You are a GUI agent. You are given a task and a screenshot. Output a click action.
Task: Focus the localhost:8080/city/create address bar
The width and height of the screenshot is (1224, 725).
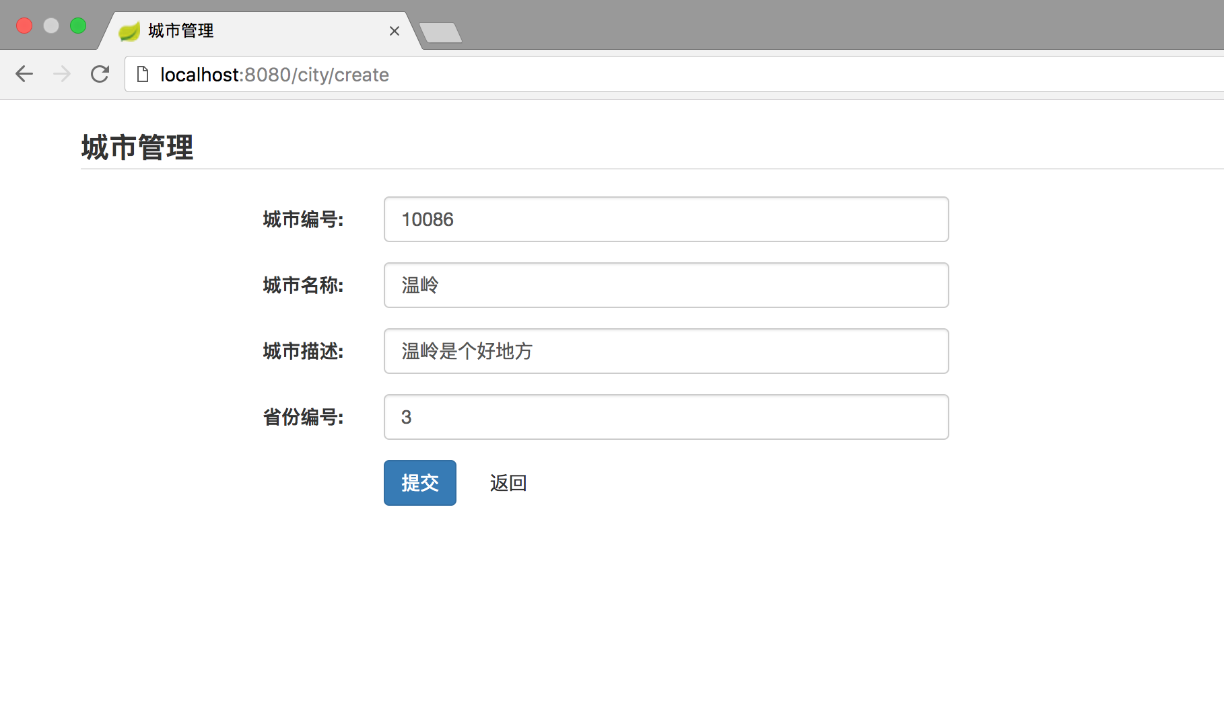click(x=606, y=75)
